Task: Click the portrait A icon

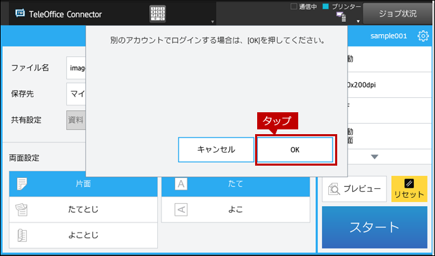Action: click(181, 184)
